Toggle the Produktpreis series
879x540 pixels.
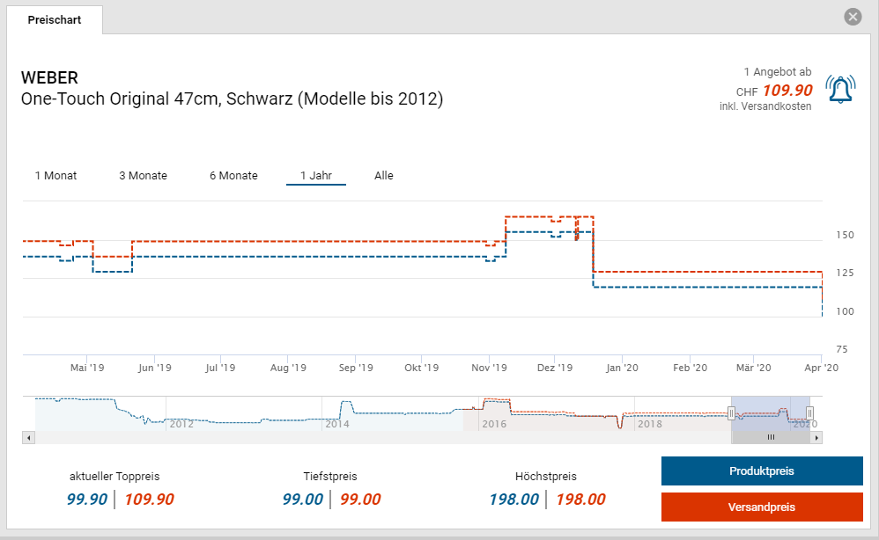click(x=762, y=471)
